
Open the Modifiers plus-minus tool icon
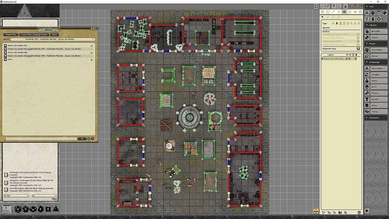coord(367,19)
